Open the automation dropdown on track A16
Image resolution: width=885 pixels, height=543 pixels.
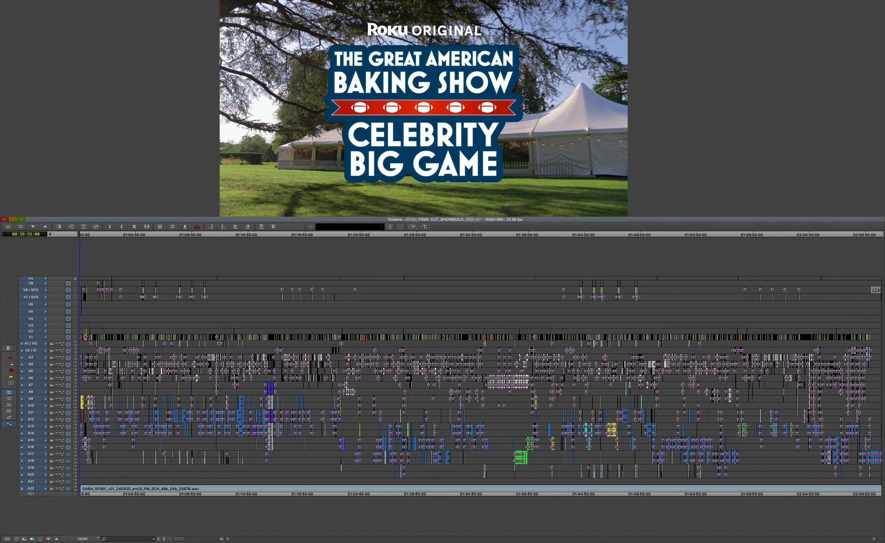(x=60, y=447)
